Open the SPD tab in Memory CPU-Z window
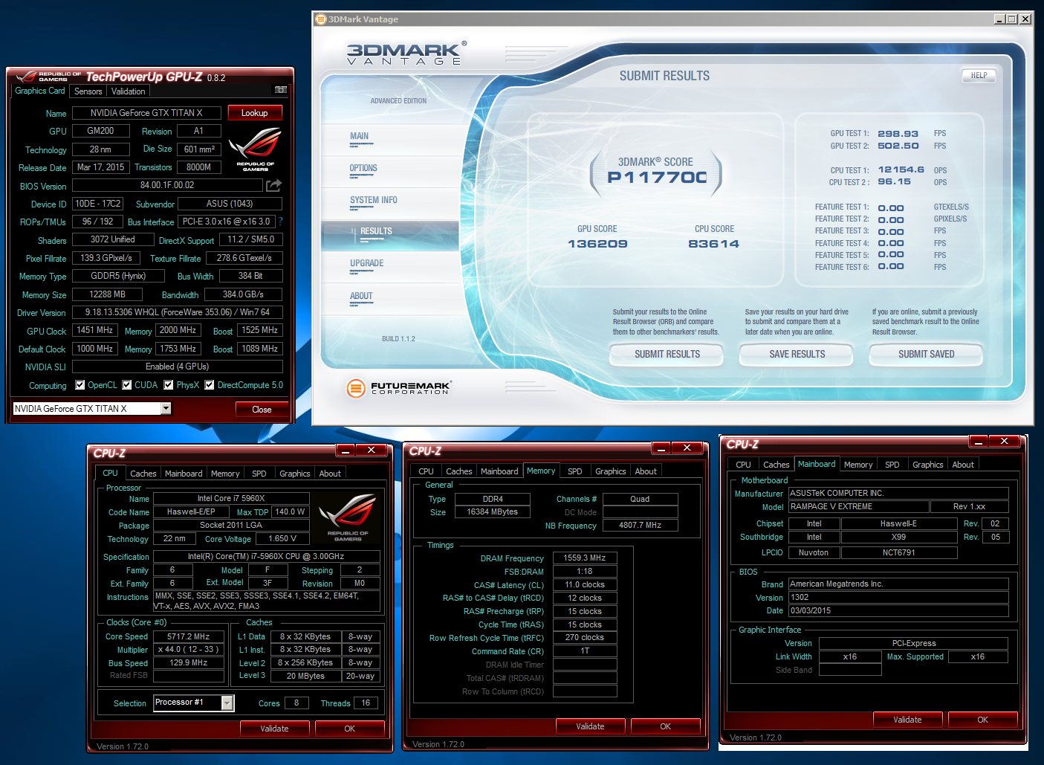The height and width of the screenshot is (765, 1044). pyautogui.click(x=575, y=471)
